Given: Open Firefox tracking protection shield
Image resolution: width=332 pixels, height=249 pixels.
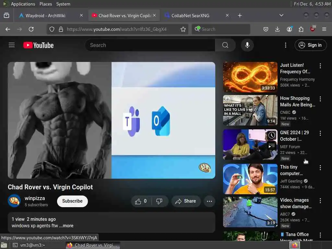Looking at the screenshot, I should [x=52, y=29].
